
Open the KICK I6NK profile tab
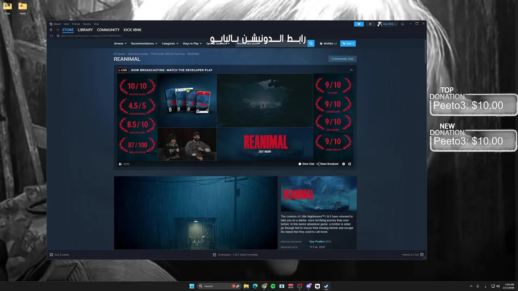(132, 30)
